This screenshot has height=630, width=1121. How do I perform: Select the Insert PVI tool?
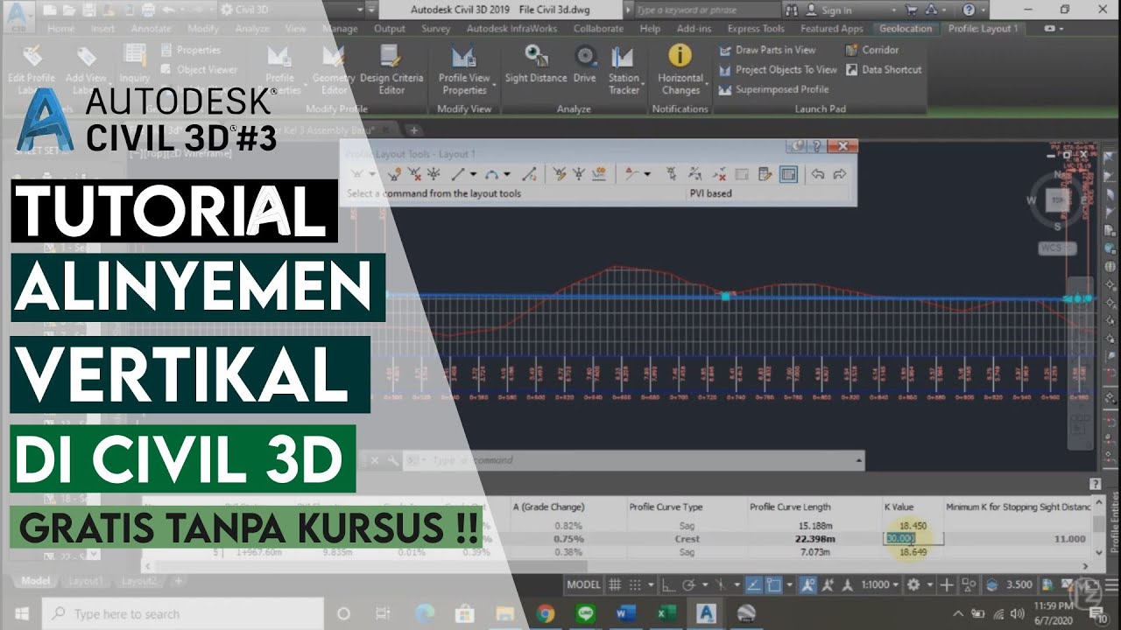point(394,174)
